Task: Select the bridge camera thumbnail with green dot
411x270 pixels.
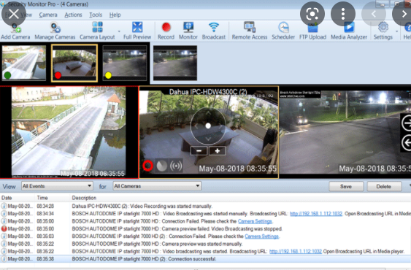Action: [24, 63]
